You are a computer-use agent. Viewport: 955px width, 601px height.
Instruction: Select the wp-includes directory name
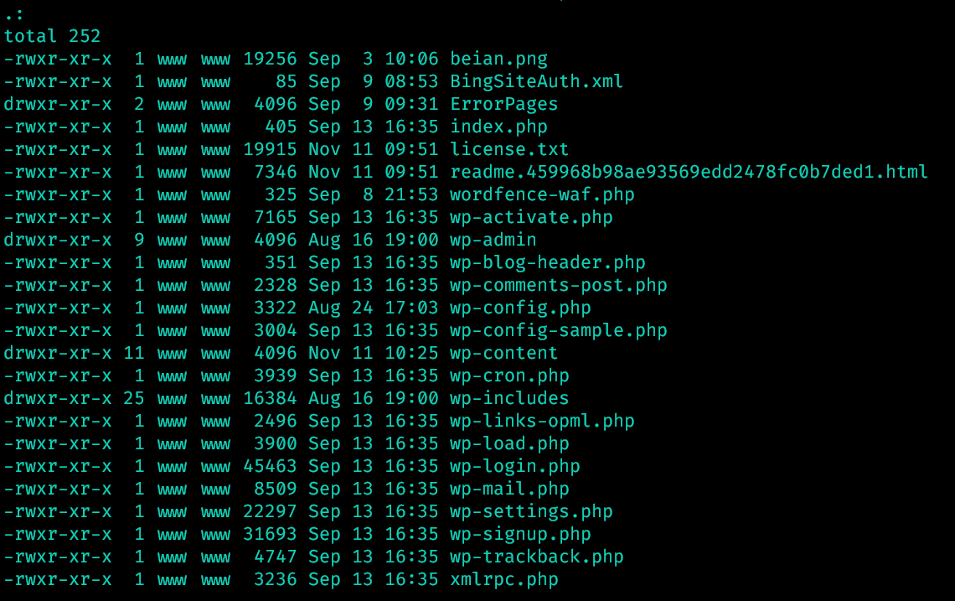[x=509, y=398]
